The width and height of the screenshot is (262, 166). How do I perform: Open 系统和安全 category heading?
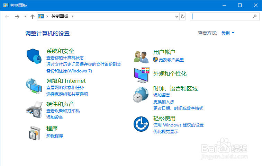60,51
